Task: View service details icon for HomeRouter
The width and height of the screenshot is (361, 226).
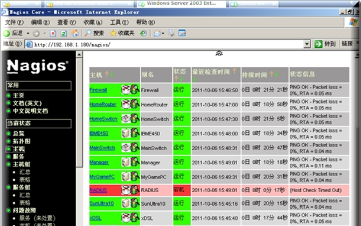Action: (135, 104)
